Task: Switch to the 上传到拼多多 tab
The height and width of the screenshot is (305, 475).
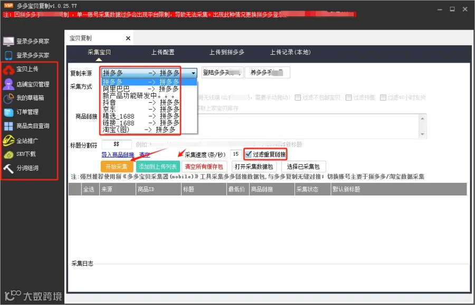Action: (227, 52)
